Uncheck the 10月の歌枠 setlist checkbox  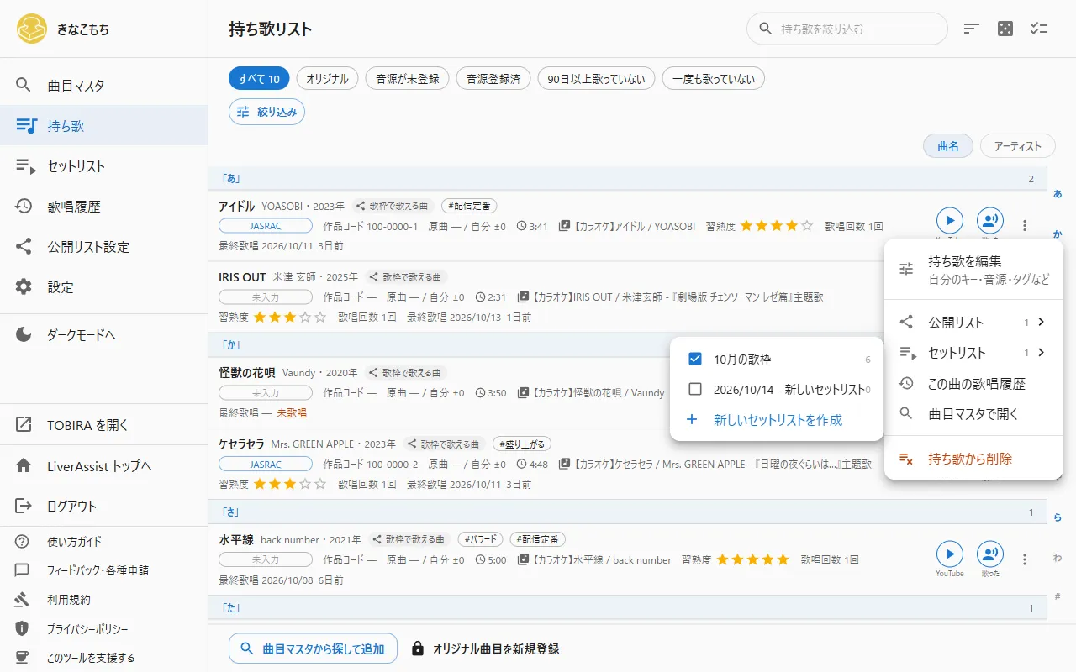(695, 359)
